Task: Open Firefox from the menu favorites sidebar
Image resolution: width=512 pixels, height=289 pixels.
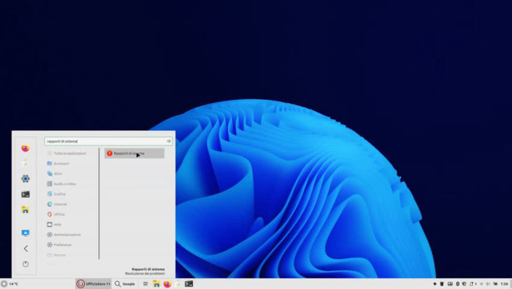Action: pos(25,148)
